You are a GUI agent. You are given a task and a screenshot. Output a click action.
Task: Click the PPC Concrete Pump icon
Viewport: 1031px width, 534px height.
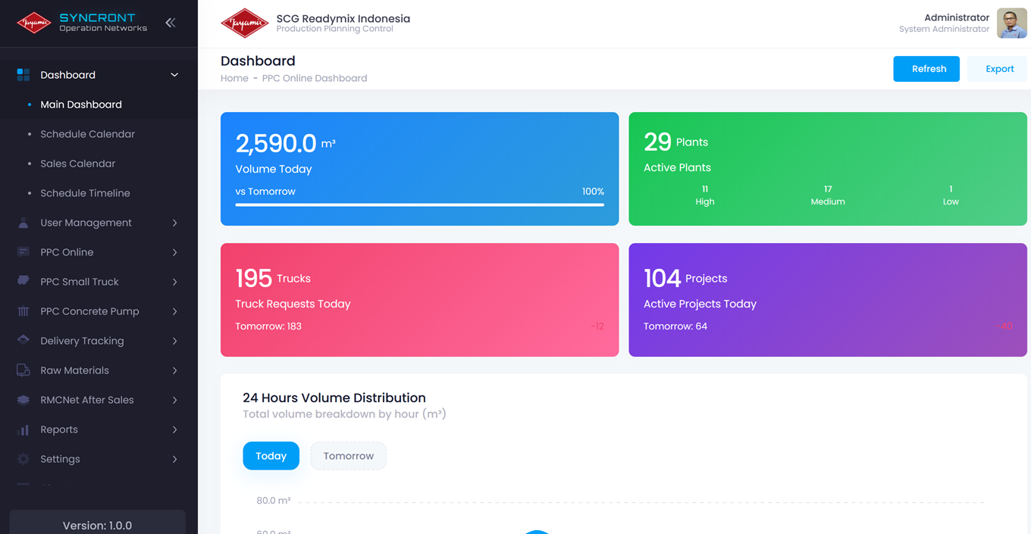coord(24,311)
